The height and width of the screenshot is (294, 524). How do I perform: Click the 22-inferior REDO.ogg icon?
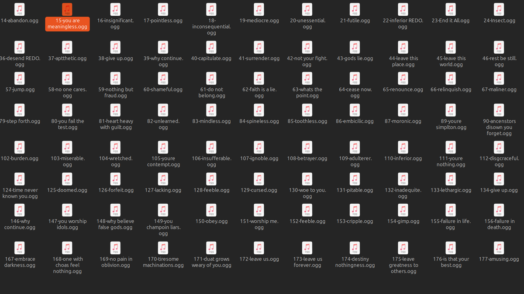click(403, 9)
